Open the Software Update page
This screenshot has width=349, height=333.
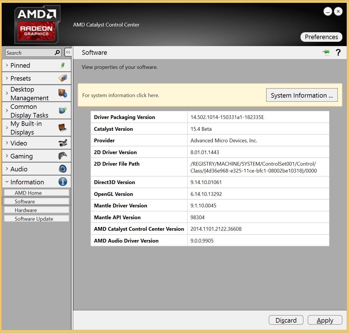pyautogui.click(x=37, y=219)
